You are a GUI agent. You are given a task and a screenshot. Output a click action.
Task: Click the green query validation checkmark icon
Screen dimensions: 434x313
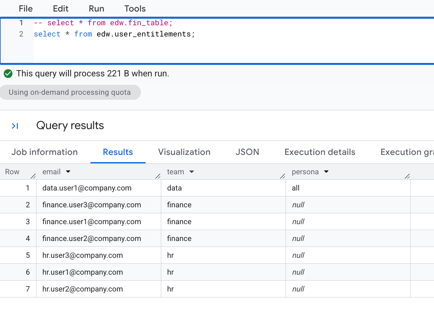(x=8, y=74)
